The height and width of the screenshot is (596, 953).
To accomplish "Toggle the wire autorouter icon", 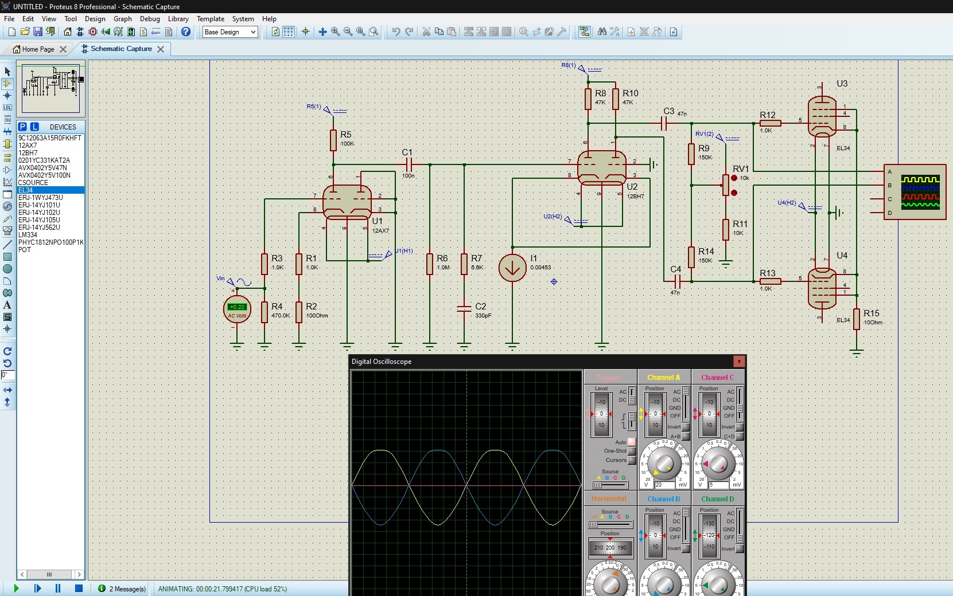I will coord(584,32).
